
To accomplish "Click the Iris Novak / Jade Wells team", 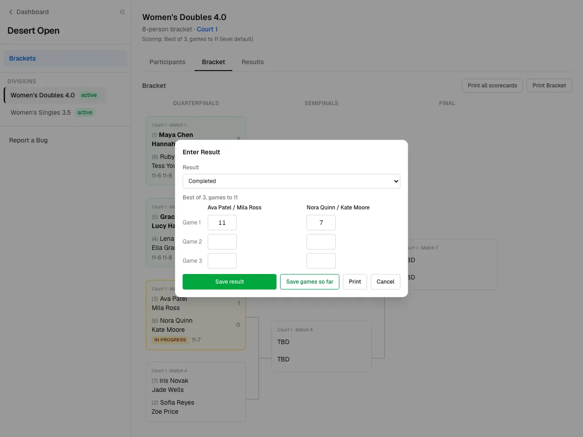I will click(170, 385).
